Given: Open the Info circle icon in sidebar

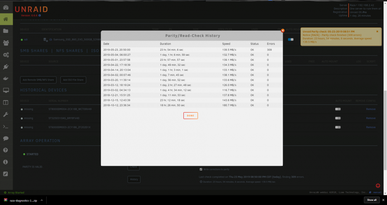Looking at the screenshot, I should click(6, 162).
